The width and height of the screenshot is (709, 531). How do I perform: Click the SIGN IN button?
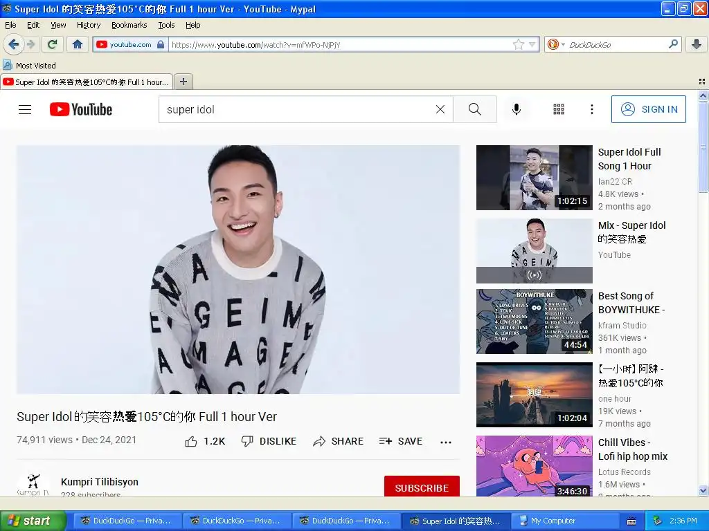(648, 109)
